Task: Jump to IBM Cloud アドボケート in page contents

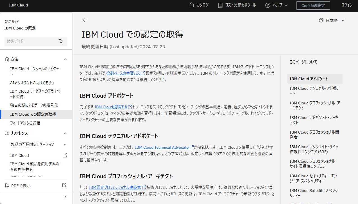Action: [x=315, y=79]
